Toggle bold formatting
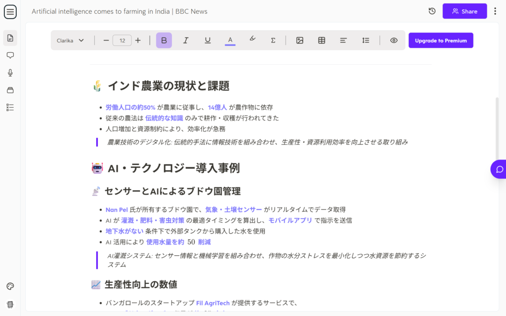506x316 pixels. [x=164, y=40]
